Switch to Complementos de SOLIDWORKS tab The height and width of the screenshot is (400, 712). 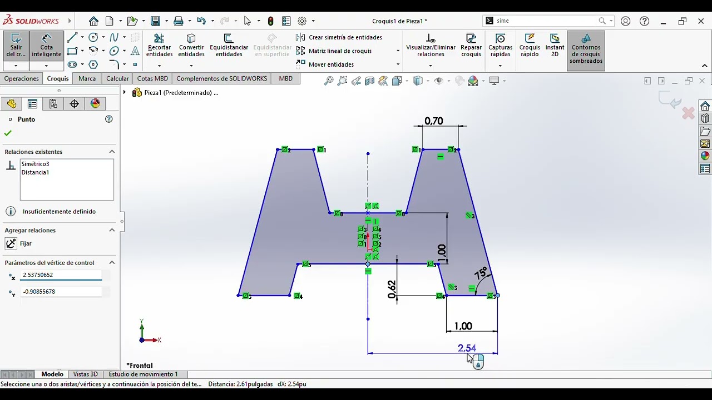pyautogui.click(x=221, y=78)
